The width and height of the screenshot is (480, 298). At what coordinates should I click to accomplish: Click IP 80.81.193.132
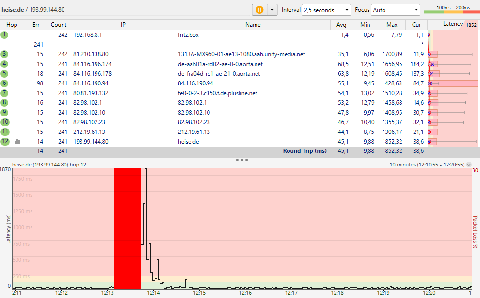91,93
